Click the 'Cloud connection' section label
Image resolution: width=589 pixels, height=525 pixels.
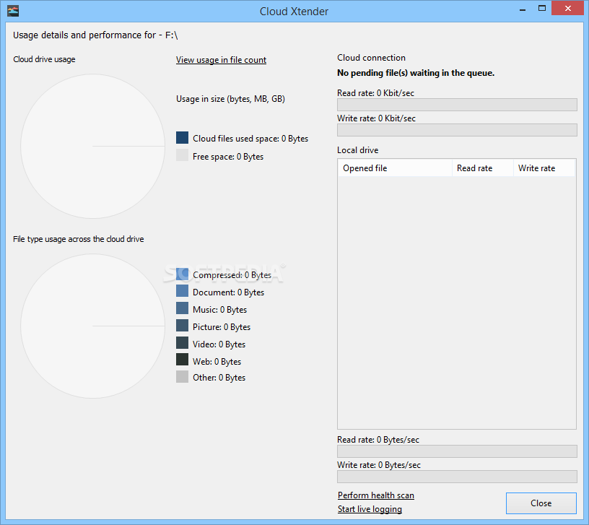tap(371, 58)
